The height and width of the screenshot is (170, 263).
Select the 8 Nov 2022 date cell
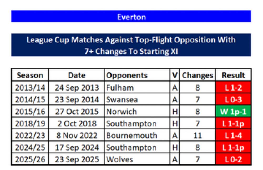tap(77, 136)
